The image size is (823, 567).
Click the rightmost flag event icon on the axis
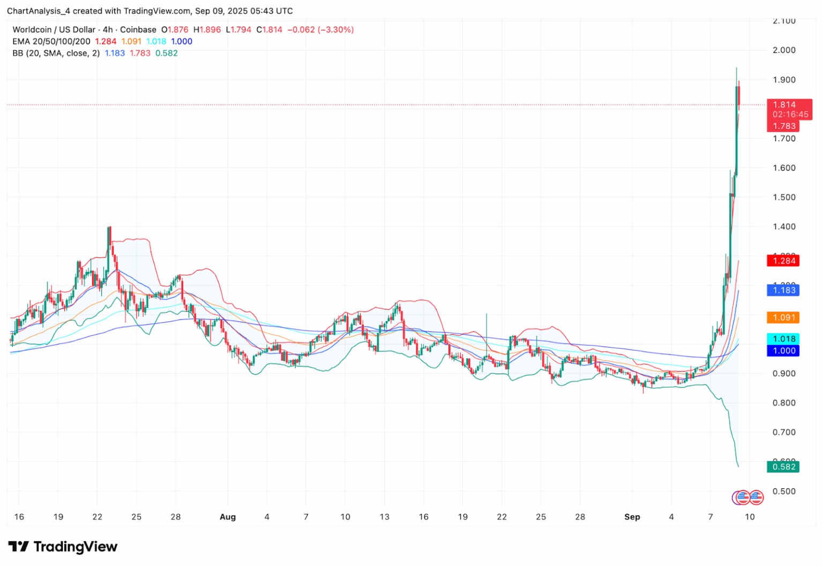tap(757, 497)
